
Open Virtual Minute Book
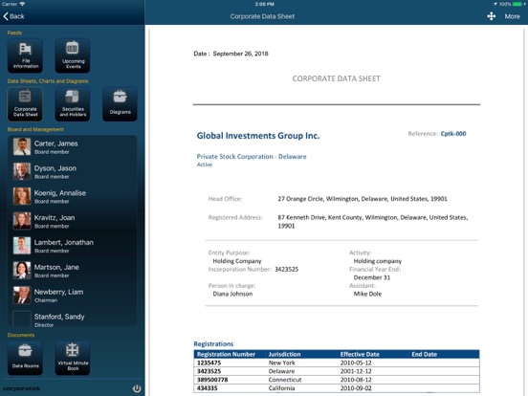click(x=73, y=359)
